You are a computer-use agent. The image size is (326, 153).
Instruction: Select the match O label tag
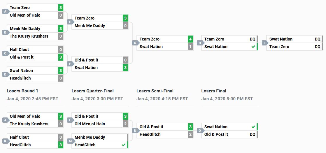click(200, 131)
